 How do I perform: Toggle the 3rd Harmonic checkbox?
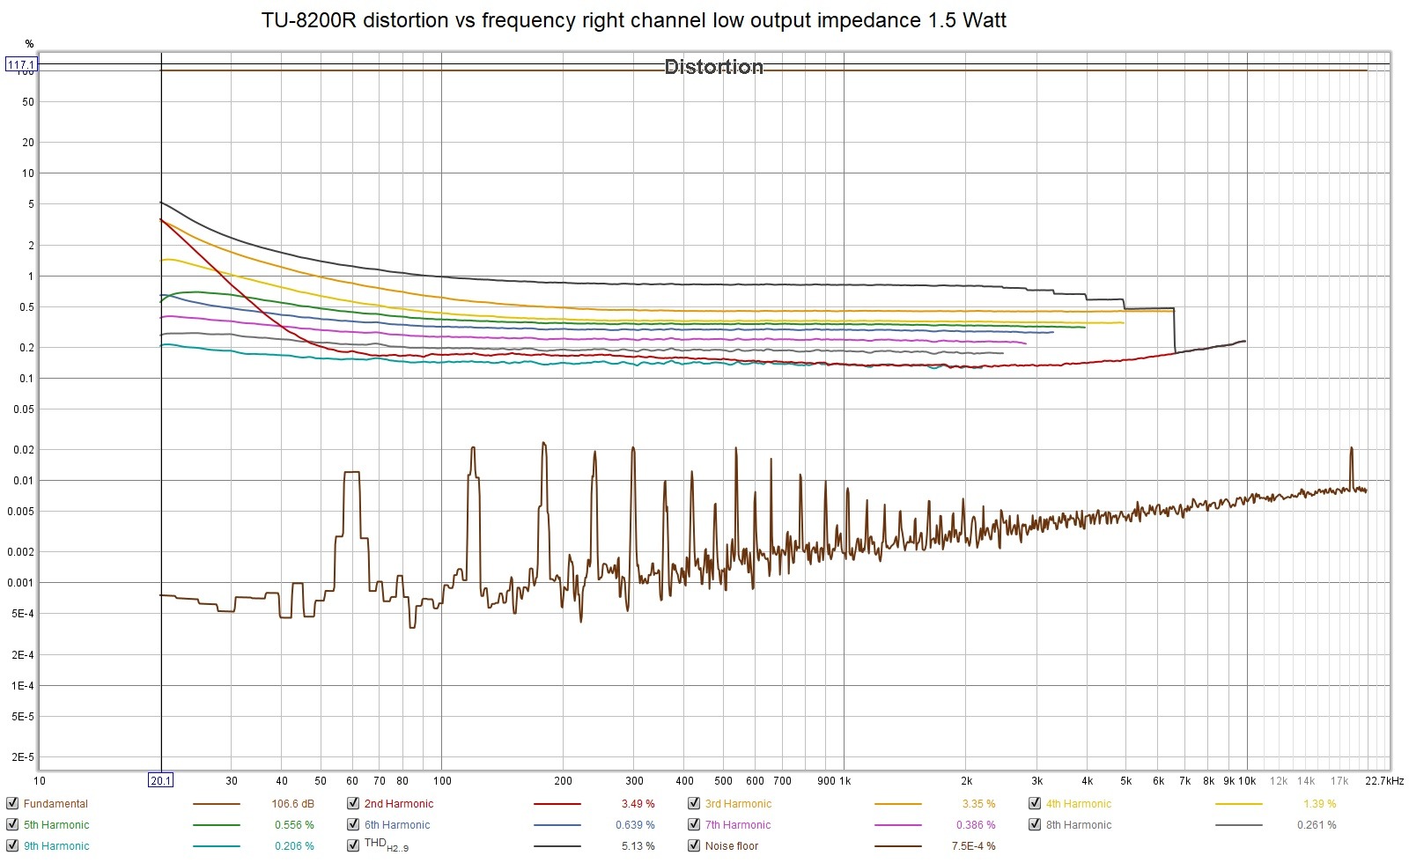pos(694,803)
